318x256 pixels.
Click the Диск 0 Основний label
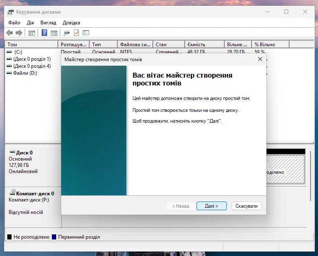[20, 159]
